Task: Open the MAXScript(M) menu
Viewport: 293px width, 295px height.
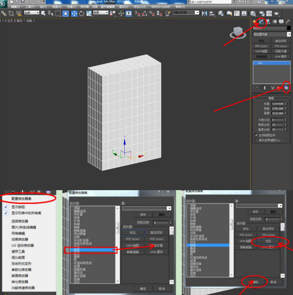Action: [161, 7]
